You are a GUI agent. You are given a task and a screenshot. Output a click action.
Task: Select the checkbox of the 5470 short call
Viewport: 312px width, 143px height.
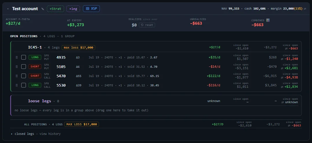point(24,76)
